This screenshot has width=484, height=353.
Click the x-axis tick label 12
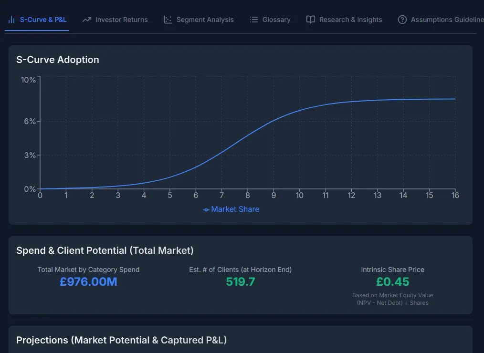click(351, 195)
